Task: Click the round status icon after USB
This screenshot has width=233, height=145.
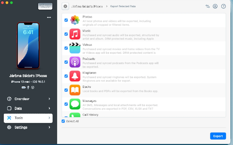Action: click(x=33, y=87)
